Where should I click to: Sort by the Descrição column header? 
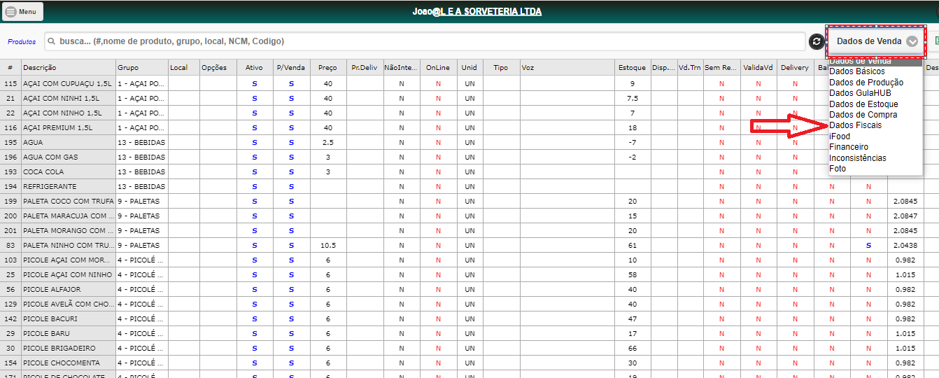pos(68,68)
